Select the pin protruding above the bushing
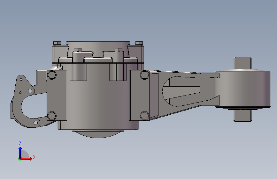This screenshot has height=179, width=277. [243, 63]
